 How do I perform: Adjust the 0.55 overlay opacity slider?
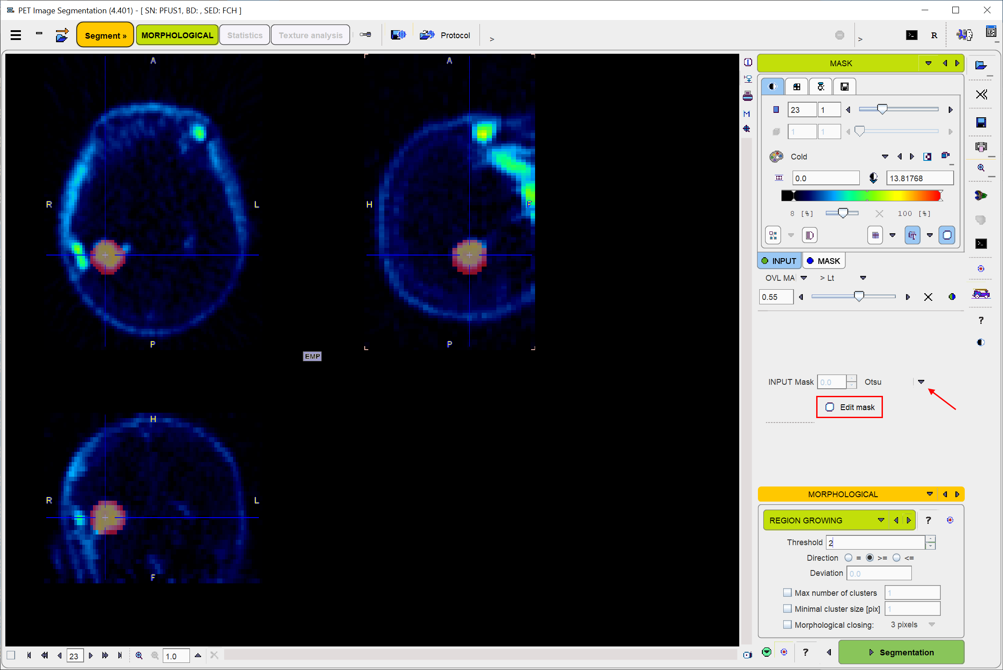pyautogui.click(x=853, y=297)
